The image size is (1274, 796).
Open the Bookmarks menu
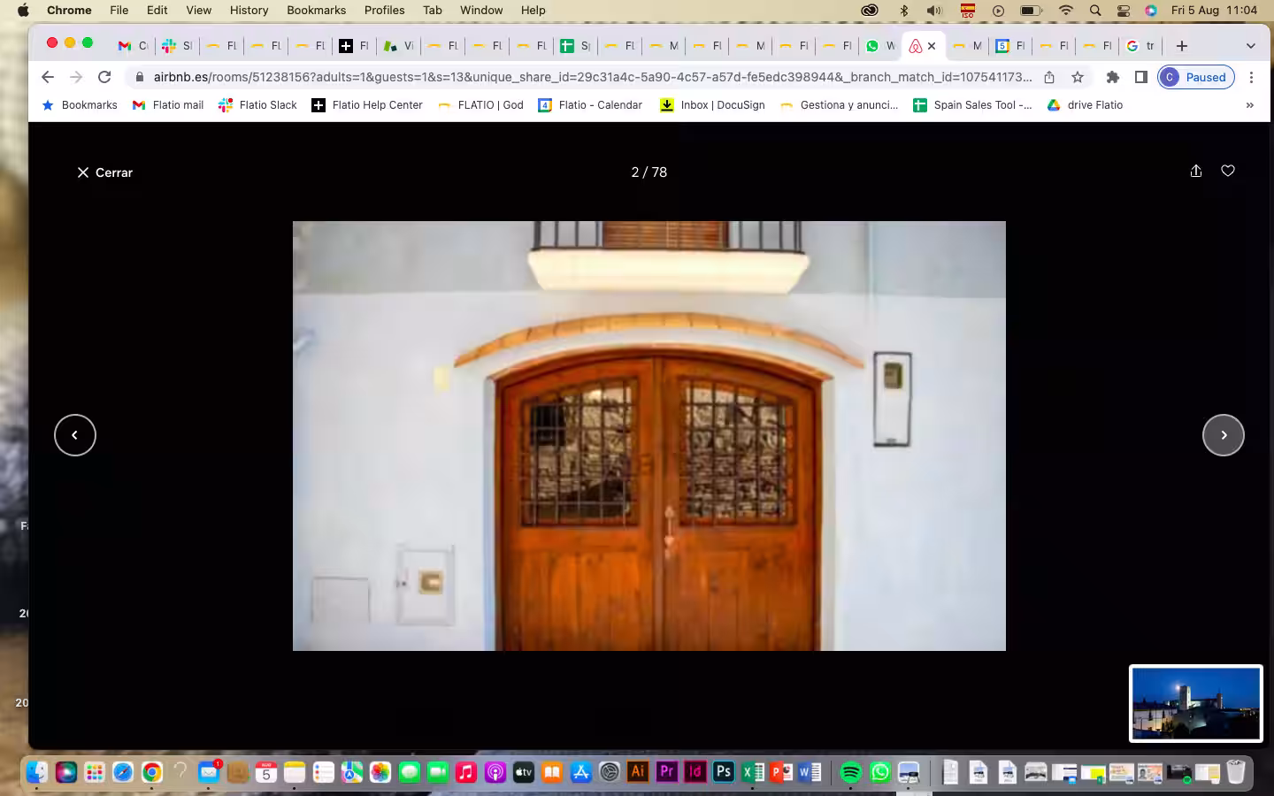click(x=316, y=10)
